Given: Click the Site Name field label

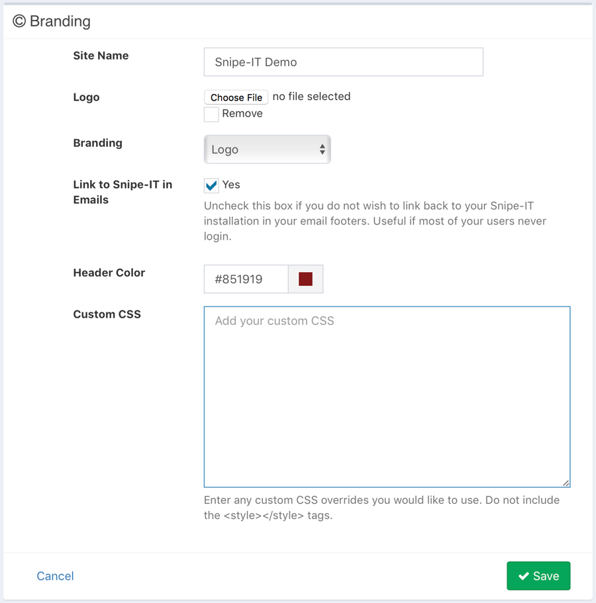Looking at the screenshot, I should coord(101,56).
